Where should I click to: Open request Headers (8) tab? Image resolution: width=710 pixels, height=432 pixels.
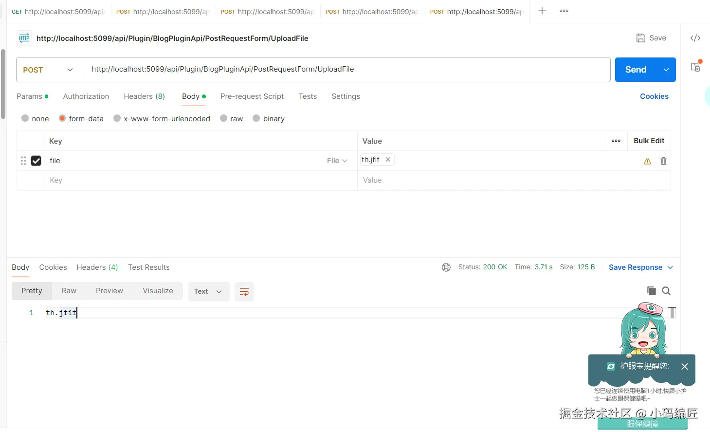pyautogui.click(x=144, y=96)
